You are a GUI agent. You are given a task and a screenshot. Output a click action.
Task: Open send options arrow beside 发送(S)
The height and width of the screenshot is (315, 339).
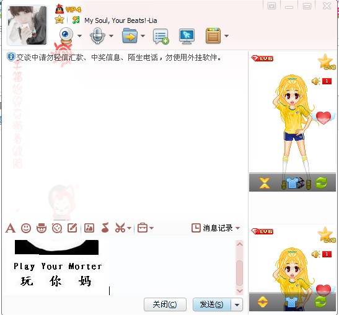point(237,305)
